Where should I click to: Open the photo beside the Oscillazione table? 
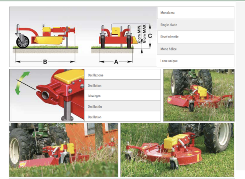199,95
